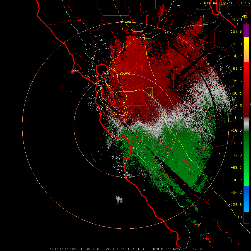
Task: Click the 50 NMI range ring label
Action: [x=125, y=74]
